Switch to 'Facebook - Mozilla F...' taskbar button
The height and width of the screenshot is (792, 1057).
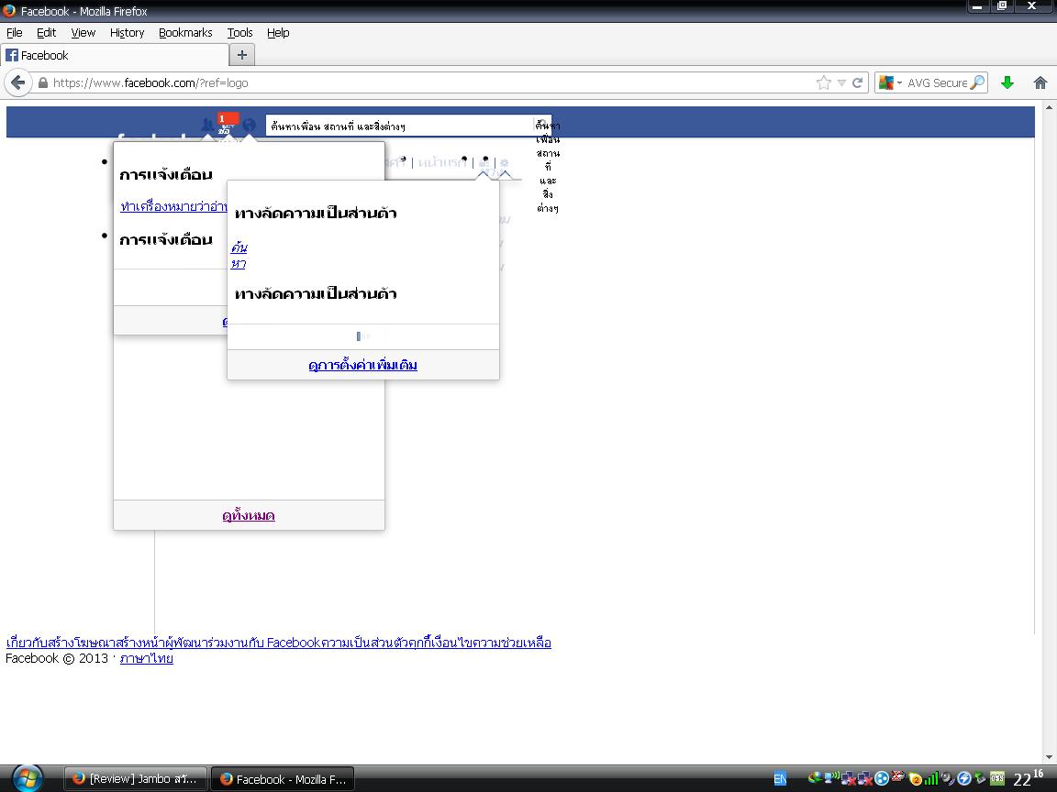pos(284,779)
